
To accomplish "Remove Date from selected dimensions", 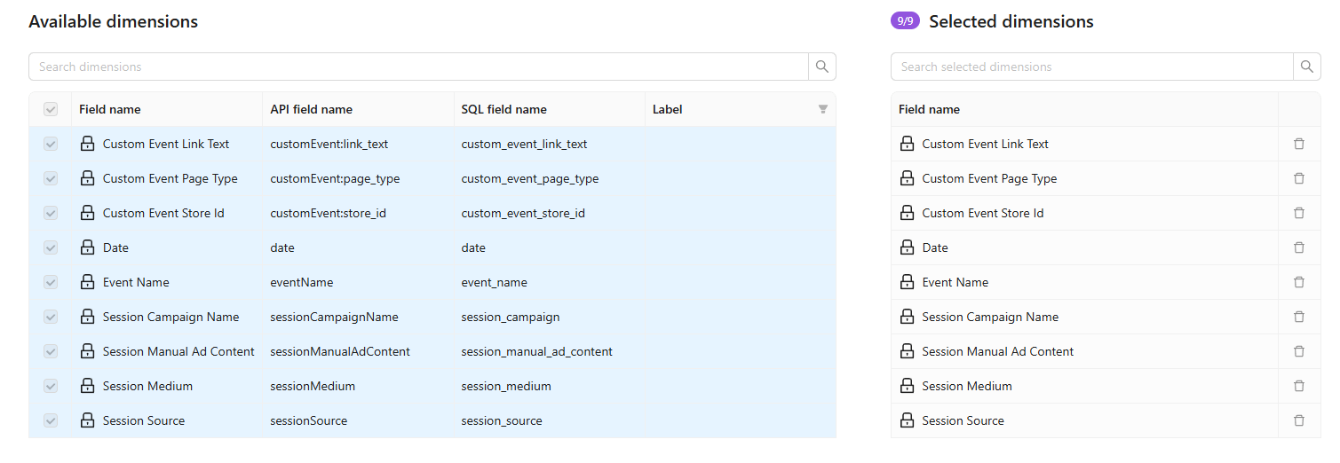I will 1298,247.
